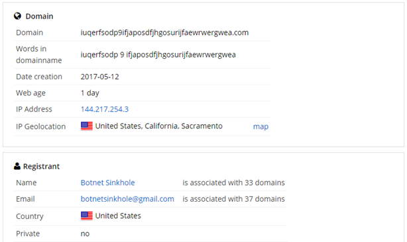Click the split words in domainname value

coord(158,55)
